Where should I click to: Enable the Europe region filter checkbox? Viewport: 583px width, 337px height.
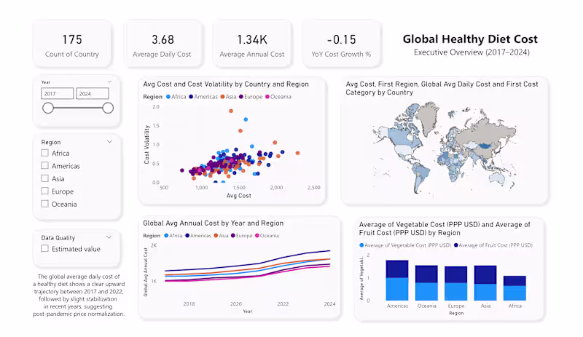point(44,191)
